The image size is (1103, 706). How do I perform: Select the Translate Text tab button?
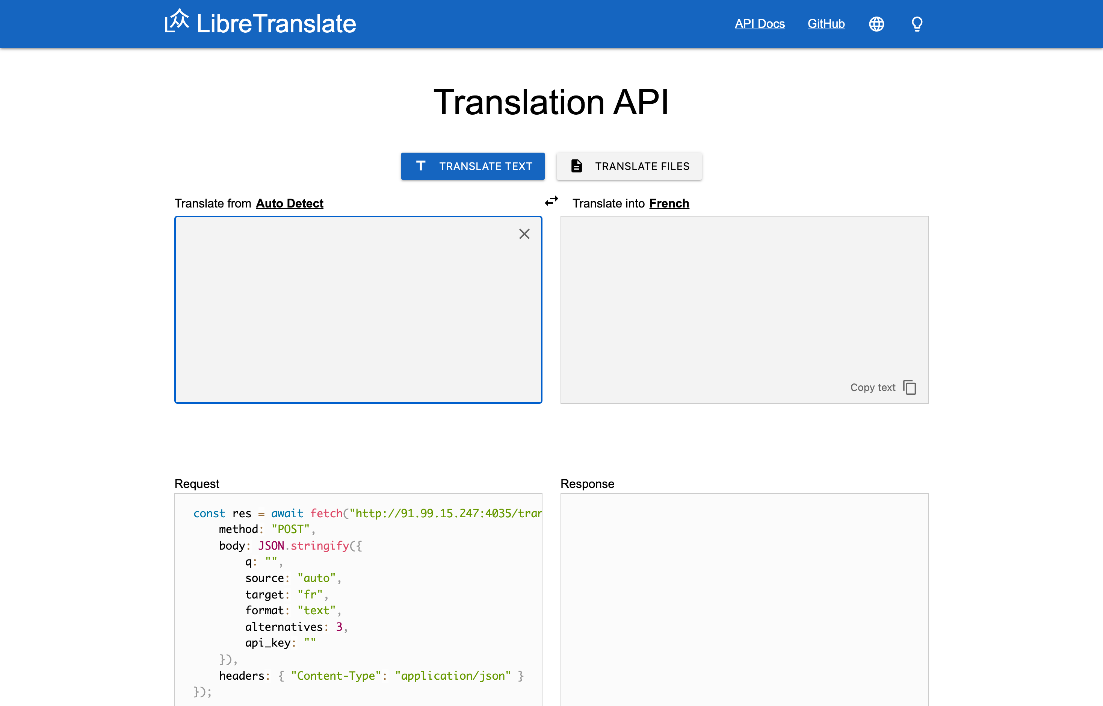[473, 166]
